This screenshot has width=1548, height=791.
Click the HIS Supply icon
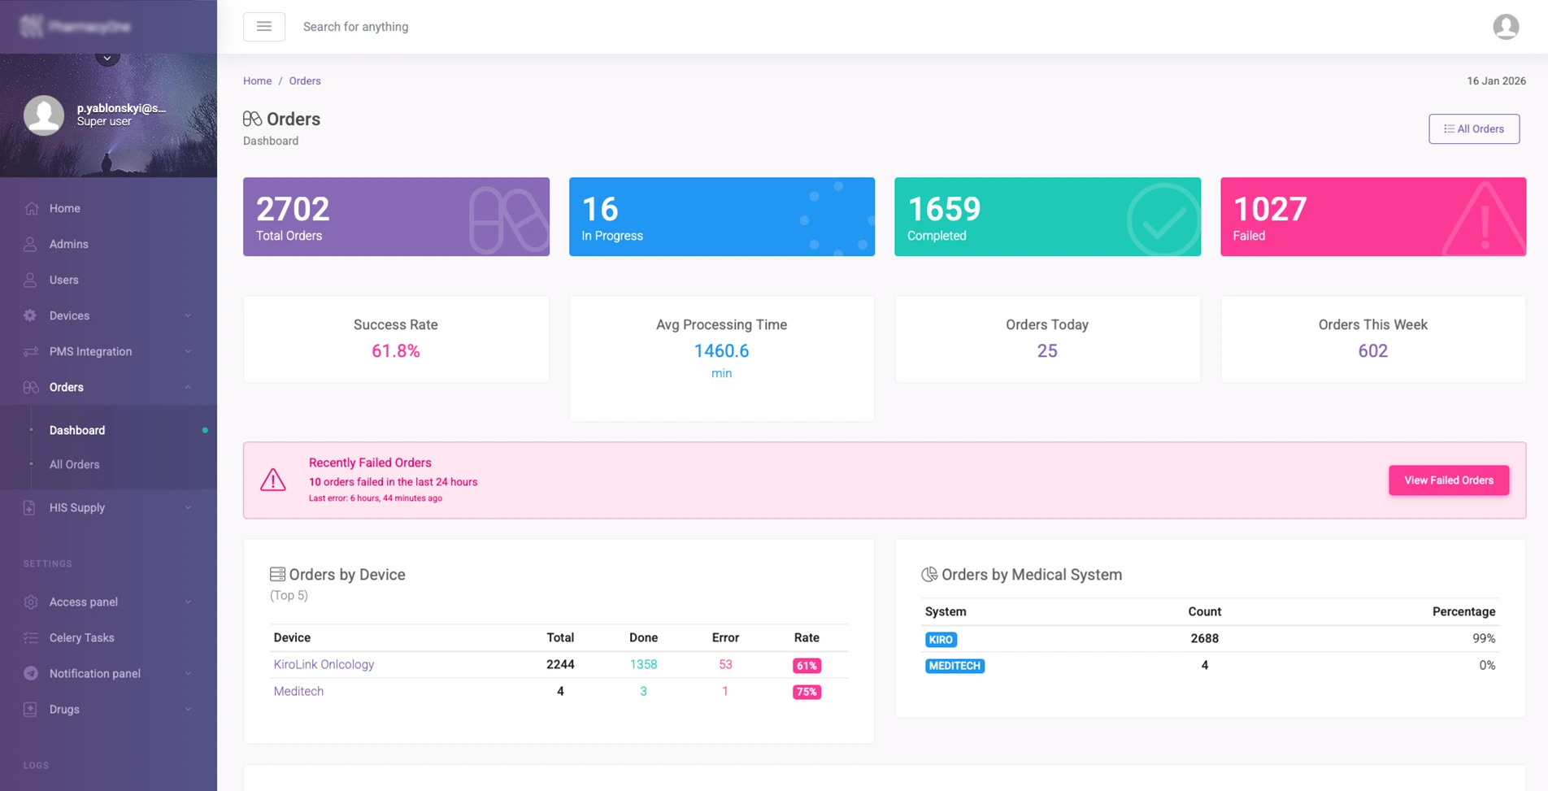point(30,507)
